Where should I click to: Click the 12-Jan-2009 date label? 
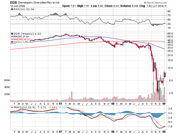click(18, 6)
